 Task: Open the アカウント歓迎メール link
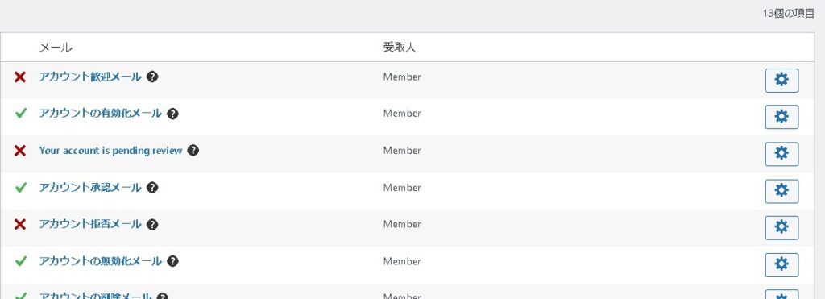click(x=90, y=77)
